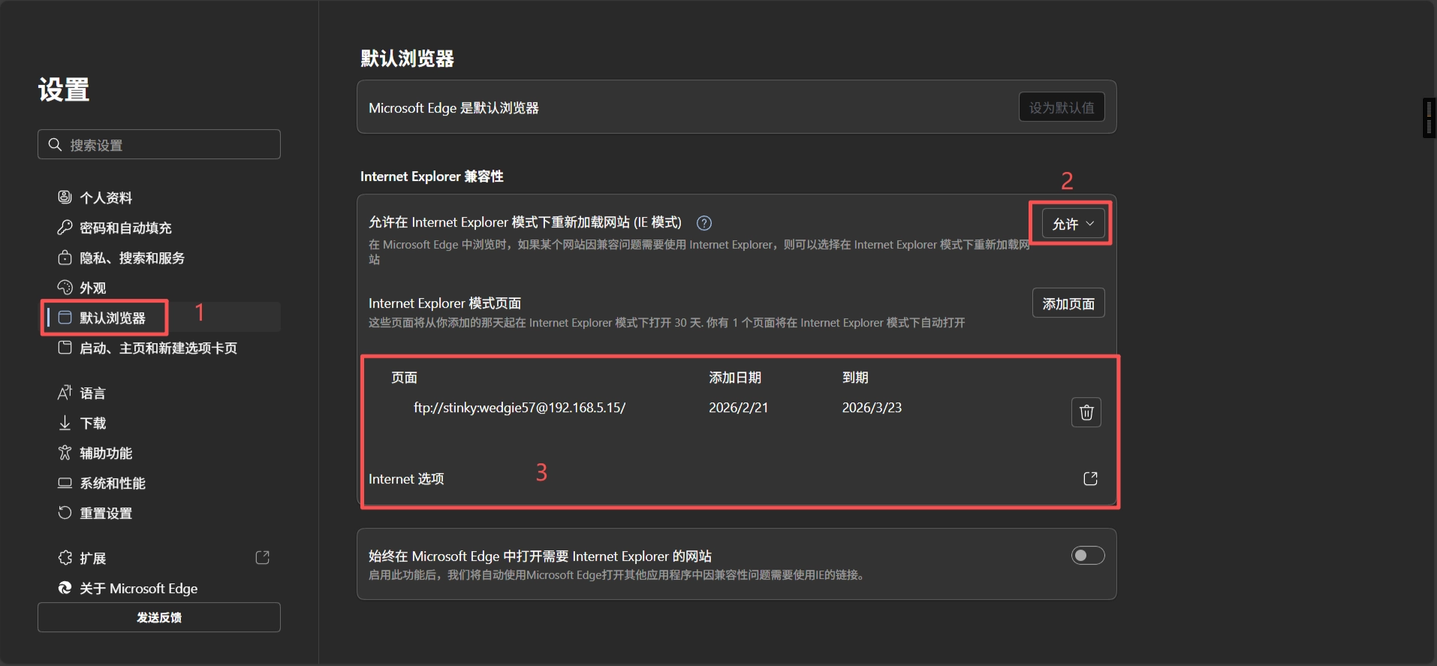Click the accessibility icon beside 辅助功能

click(65, 452)
